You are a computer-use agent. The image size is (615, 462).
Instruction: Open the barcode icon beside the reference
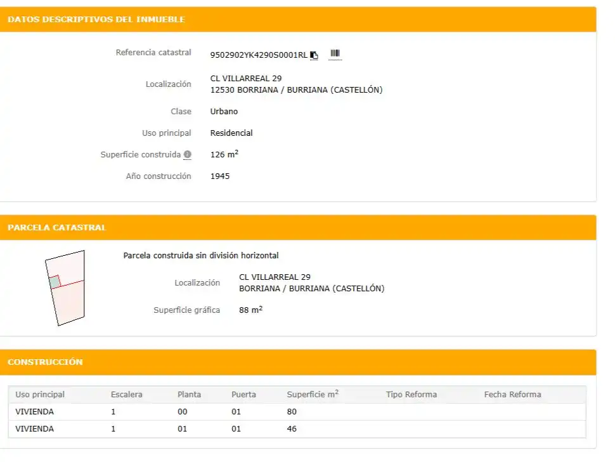point(335,53)
